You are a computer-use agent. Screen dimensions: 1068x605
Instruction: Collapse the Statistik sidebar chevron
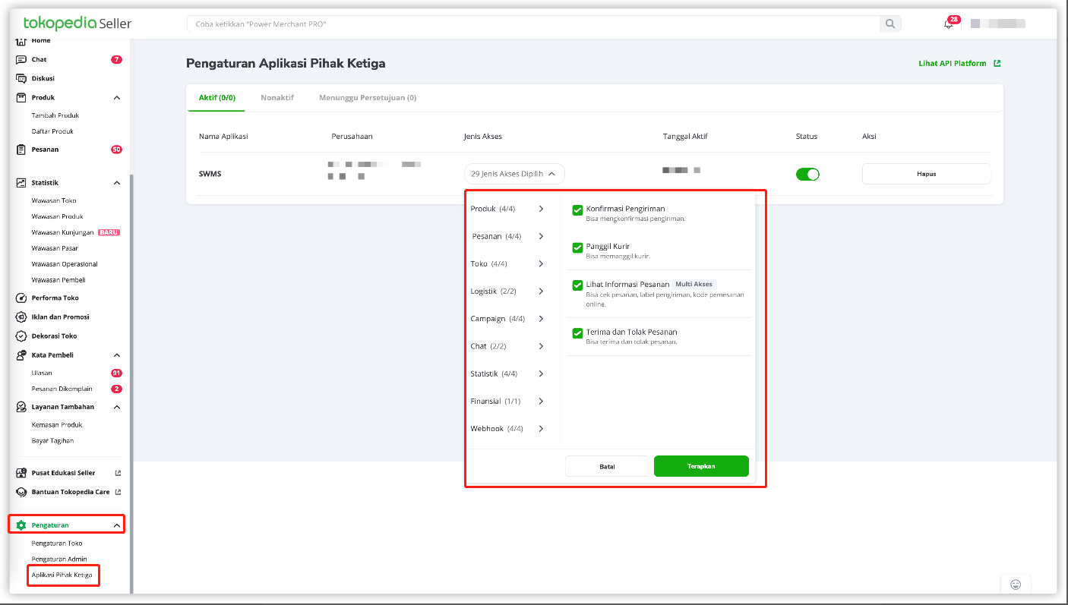117,183
